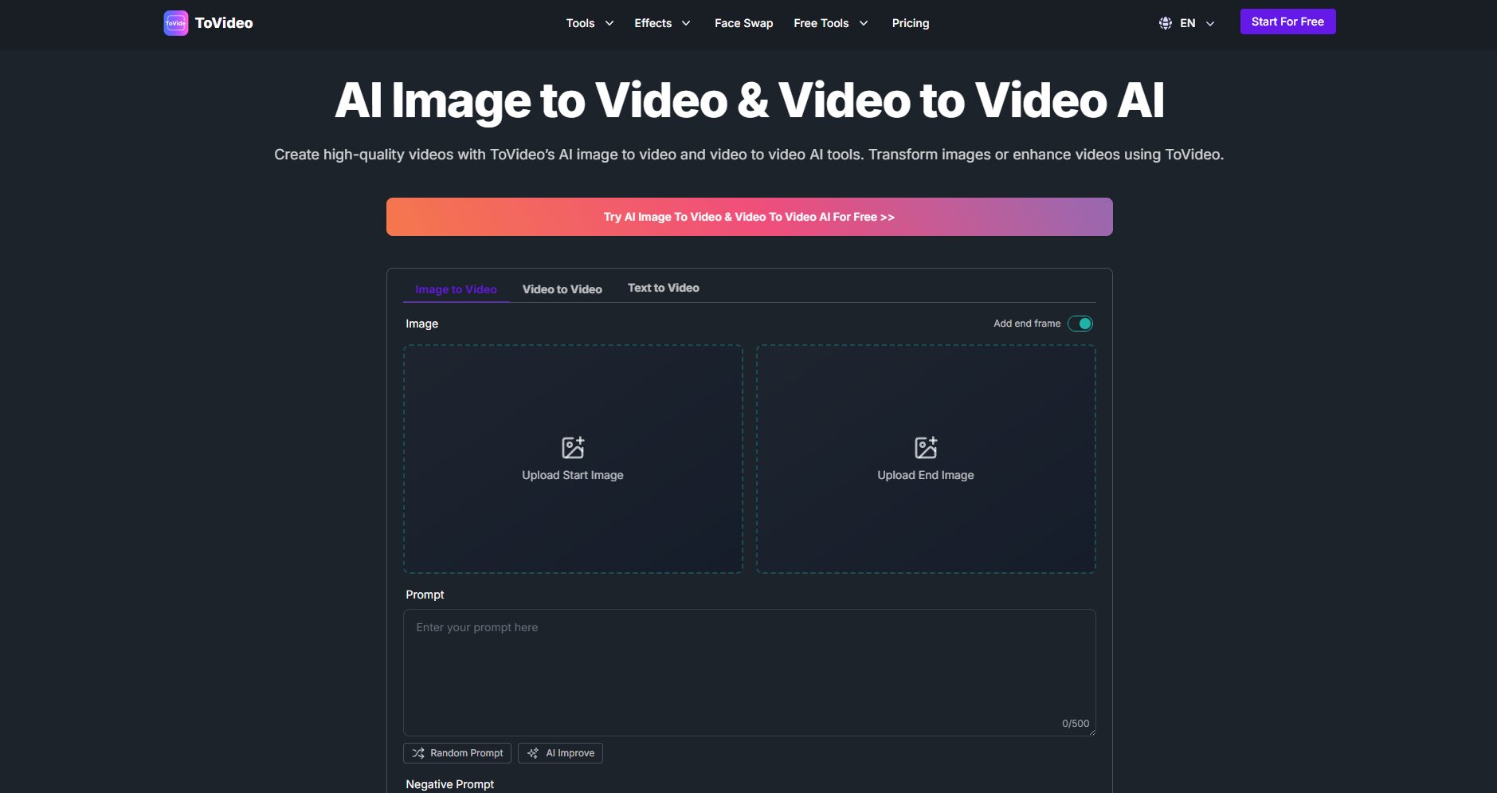Screen dimensions: 1497x793
Task: Open the Face Swap page
Action: (x=743, y=23)
